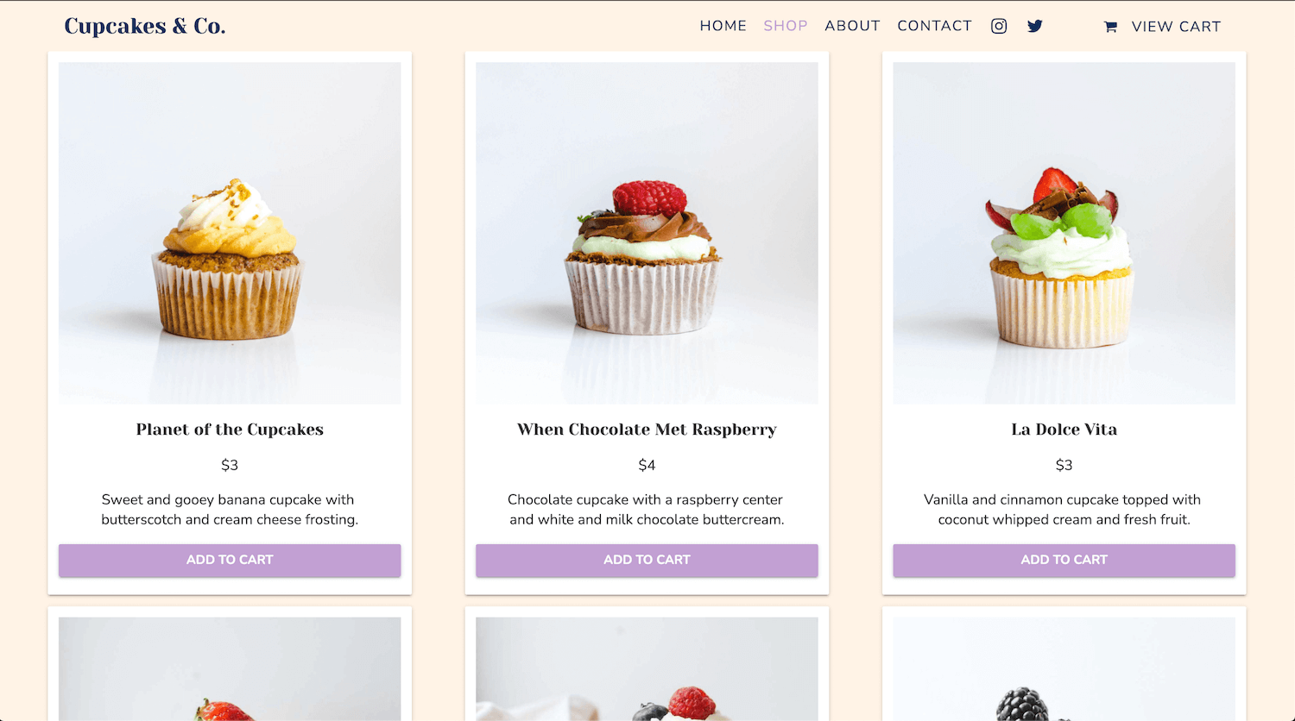Open the Contact page link

coord(934,26)
